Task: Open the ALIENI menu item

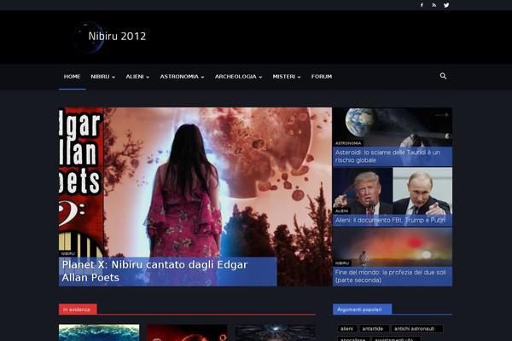Action: click(x=135, y=77)
